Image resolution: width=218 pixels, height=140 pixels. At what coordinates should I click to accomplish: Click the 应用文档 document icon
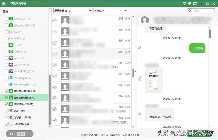11,124
